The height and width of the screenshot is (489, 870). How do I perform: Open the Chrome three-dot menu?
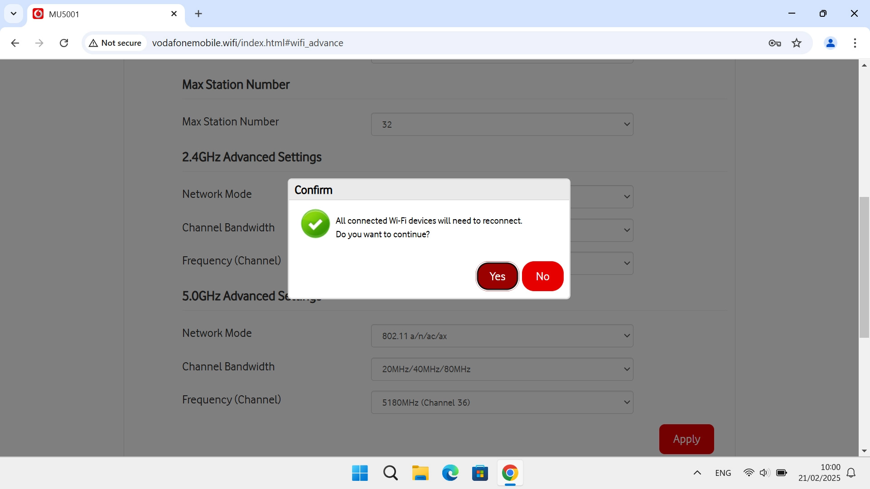pos(855,43)
